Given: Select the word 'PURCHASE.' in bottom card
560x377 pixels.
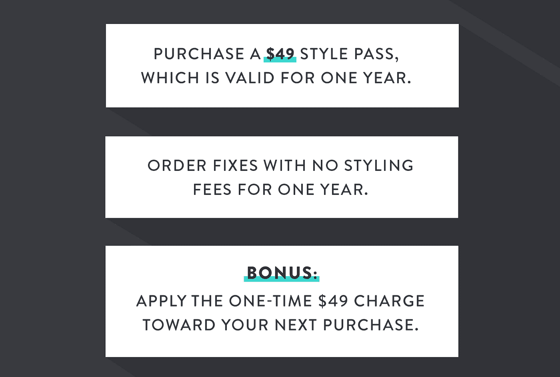Looking at the screenshot, I should 371,325.
